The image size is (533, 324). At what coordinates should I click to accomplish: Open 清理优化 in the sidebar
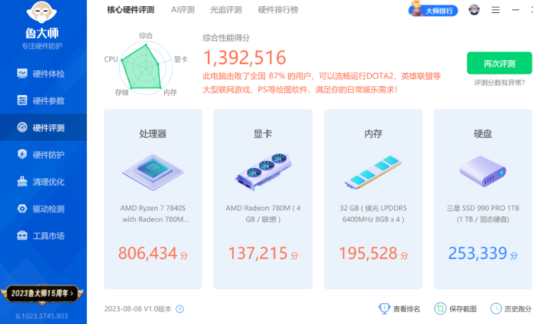(43, 182)
